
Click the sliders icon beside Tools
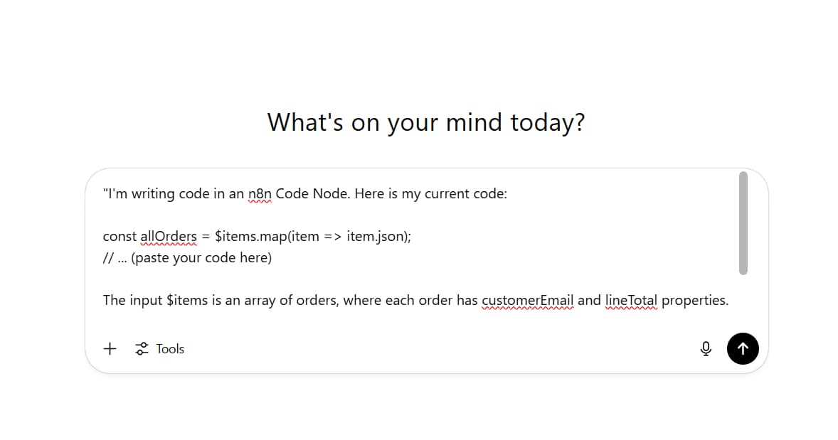coord(142,349)
